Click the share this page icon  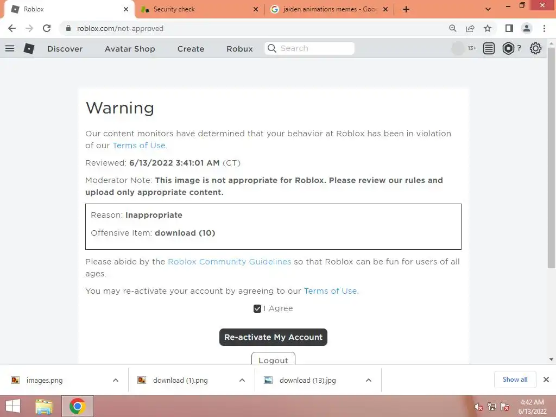coord(470,28)
